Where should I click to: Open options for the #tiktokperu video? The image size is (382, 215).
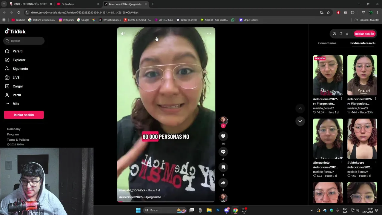pos(375,162)
